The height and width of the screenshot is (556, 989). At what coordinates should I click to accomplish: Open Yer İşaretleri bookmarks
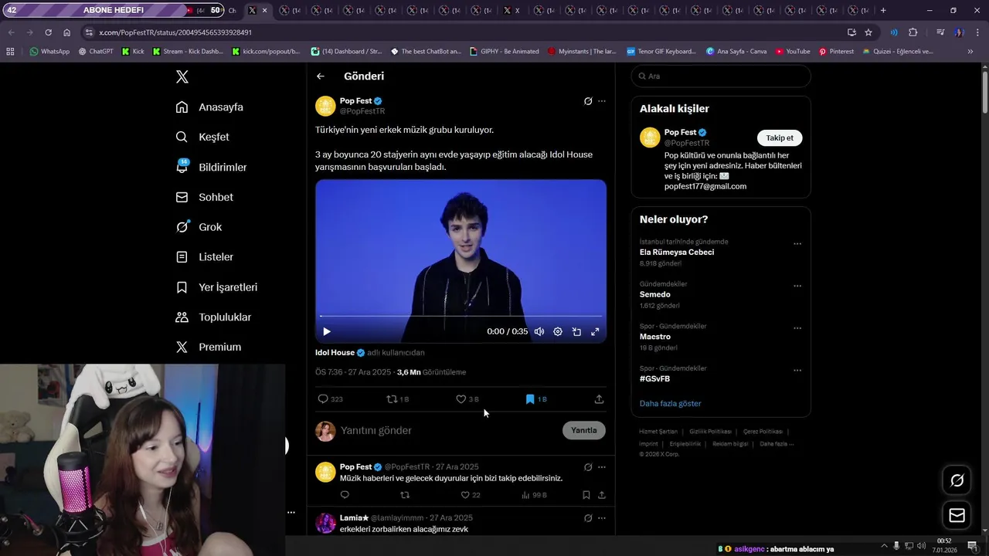click(x=216, y=287)
